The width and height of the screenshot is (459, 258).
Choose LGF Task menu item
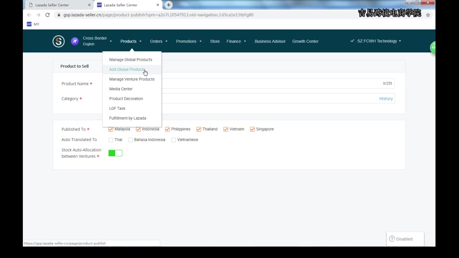click(x=132, y=109)
